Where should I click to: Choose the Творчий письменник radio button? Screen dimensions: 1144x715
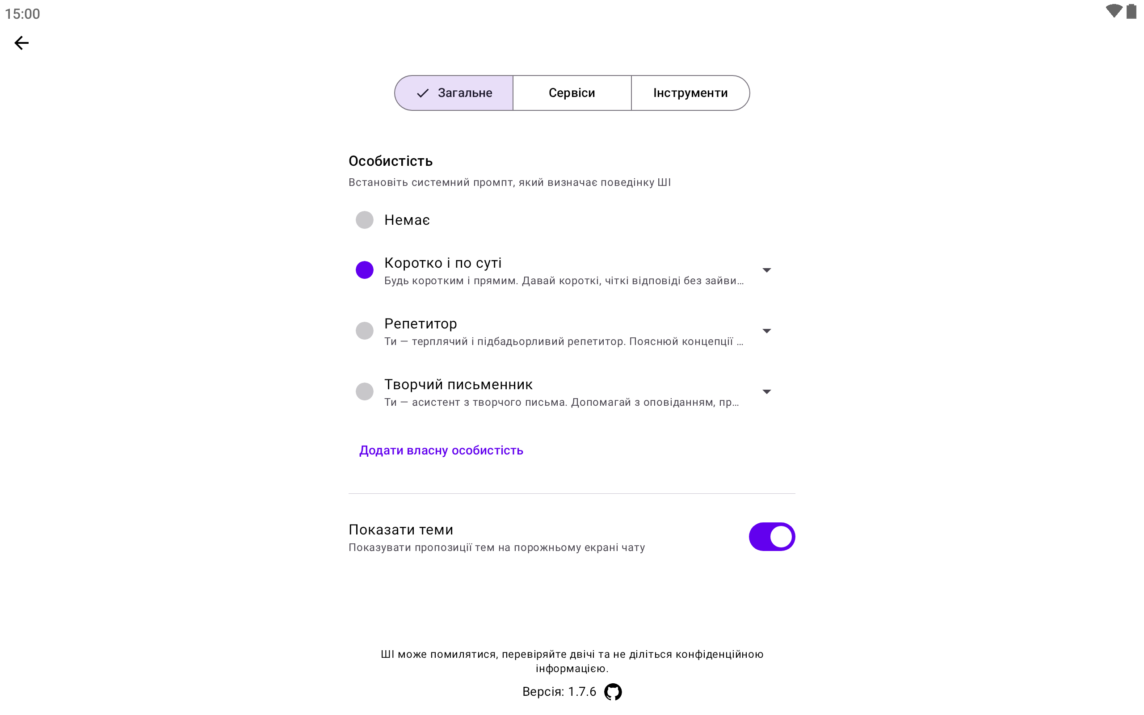[x=365, y=391]
